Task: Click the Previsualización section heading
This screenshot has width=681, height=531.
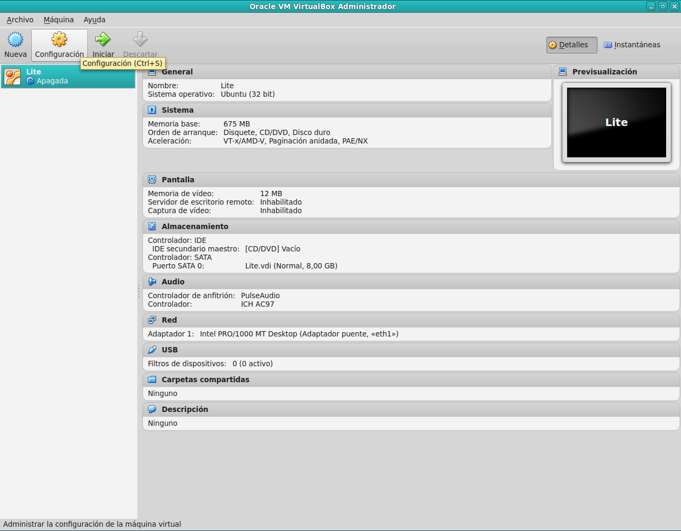Action: 604,72
